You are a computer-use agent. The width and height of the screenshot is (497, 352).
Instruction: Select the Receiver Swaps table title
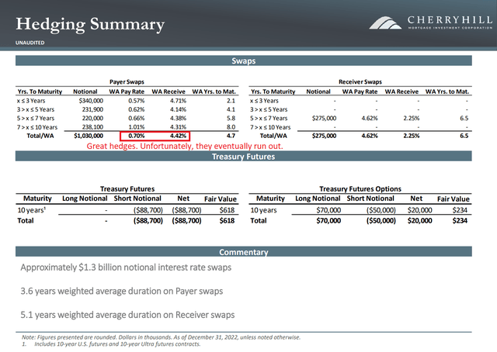[x=360, y=81]
